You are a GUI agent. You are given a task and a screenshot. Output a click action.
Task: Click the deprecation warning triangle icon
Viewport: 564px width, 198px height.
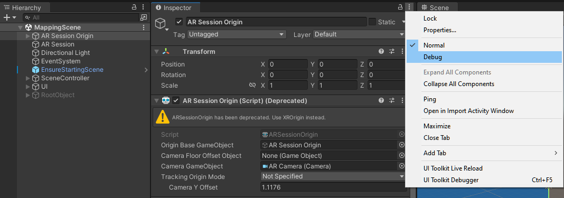point(163,117)
